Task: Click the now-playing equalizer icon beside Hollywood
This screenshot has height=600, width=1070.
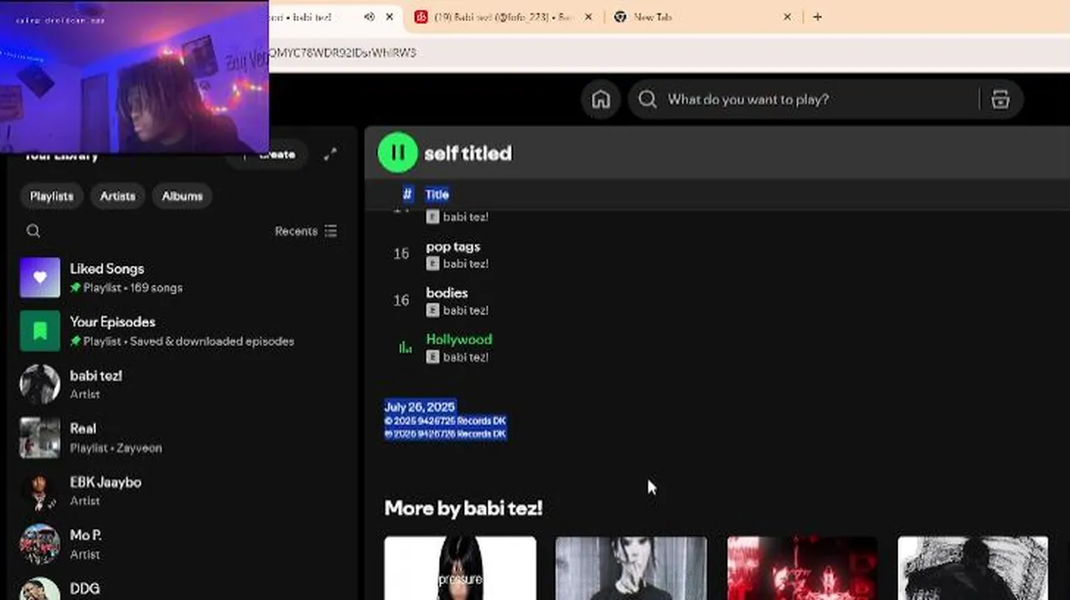Action: pyautogui.click(x=405, y=347)
